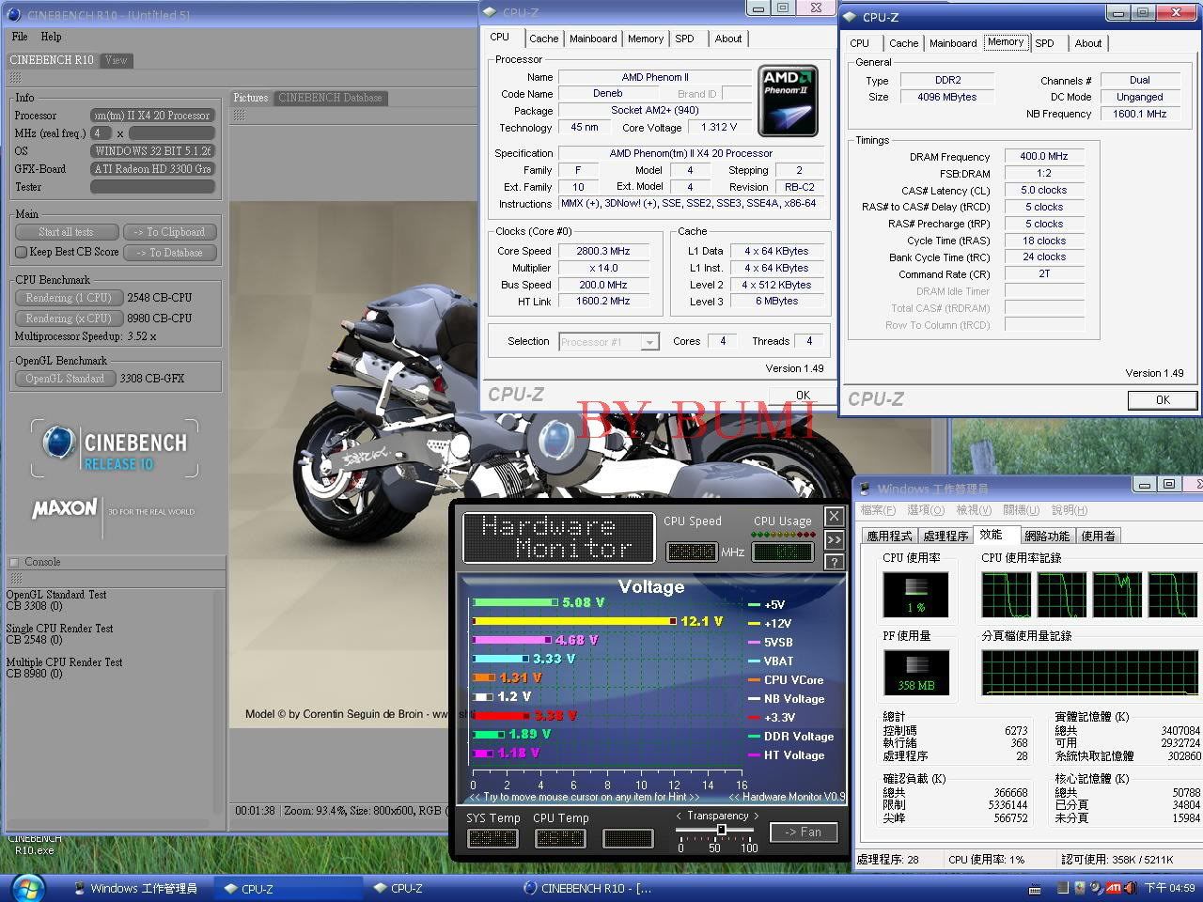Open the About tab in CPU-Z Memory window
1203x902 pixels.
coord(1088,43)
